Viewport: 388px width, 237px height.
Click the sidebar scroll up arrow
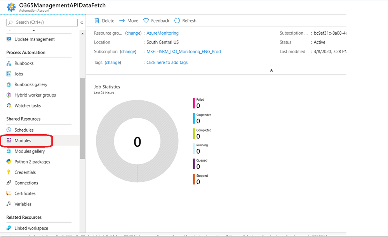82,33
